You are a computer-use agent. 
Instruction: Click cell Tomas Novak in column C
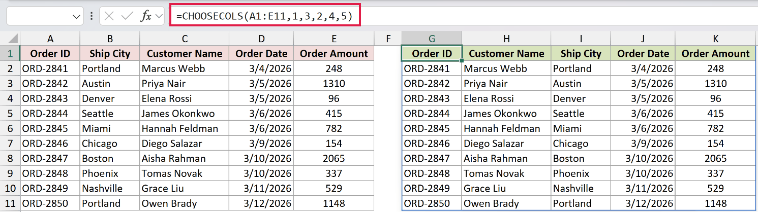185,173
